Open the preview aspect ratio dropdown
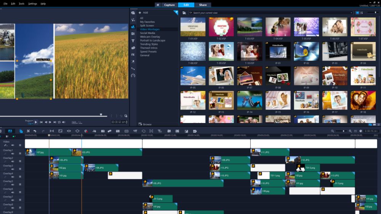Viewport: 381px width, 214px height. click(74, 123)
